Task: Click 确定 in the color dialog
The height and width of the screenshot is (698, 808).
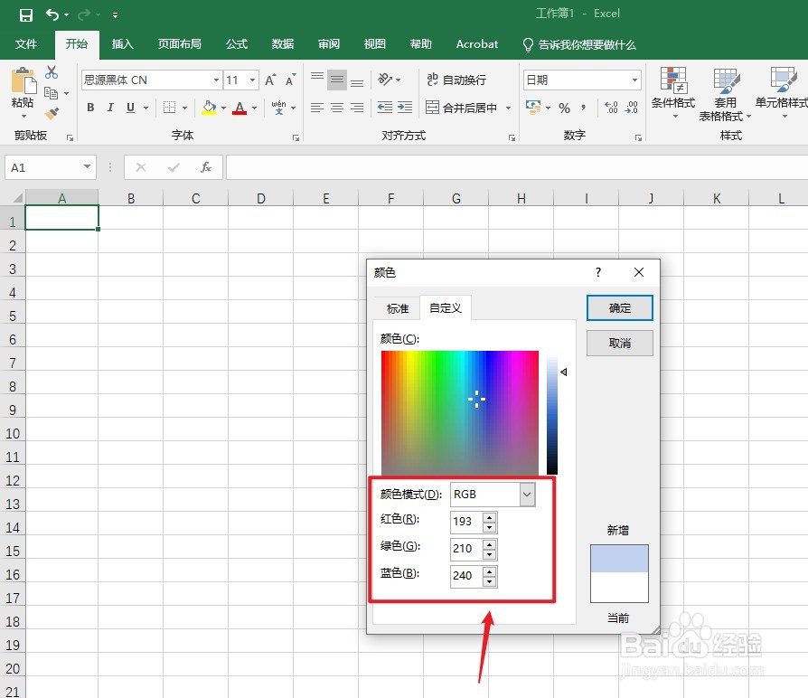Action: (x=619, y=308)
